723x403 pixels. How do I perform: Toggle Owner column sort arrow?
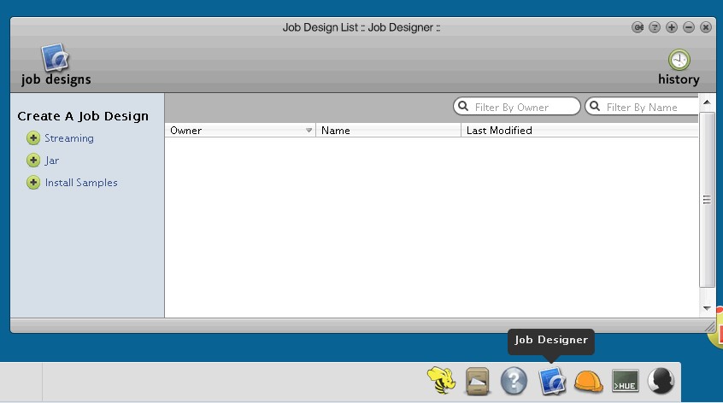(309, 131)
